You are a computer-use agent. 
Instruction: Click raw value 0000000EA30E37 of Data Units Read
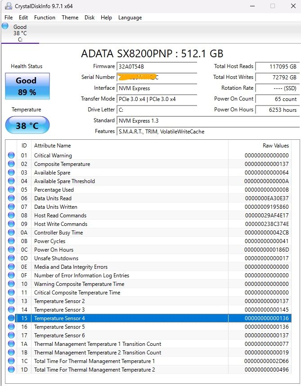[267, 198]
